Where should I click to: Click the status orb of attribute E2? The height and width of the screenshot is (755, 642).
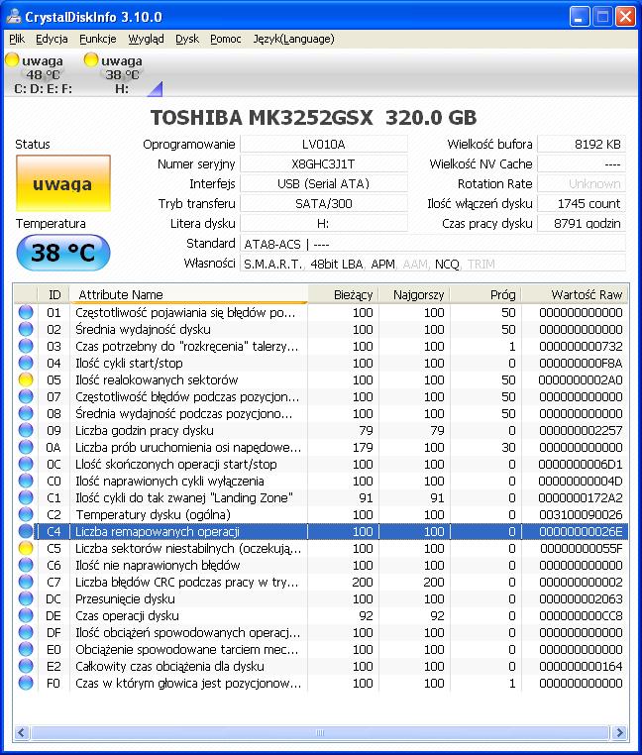click(x=26, y=667)
